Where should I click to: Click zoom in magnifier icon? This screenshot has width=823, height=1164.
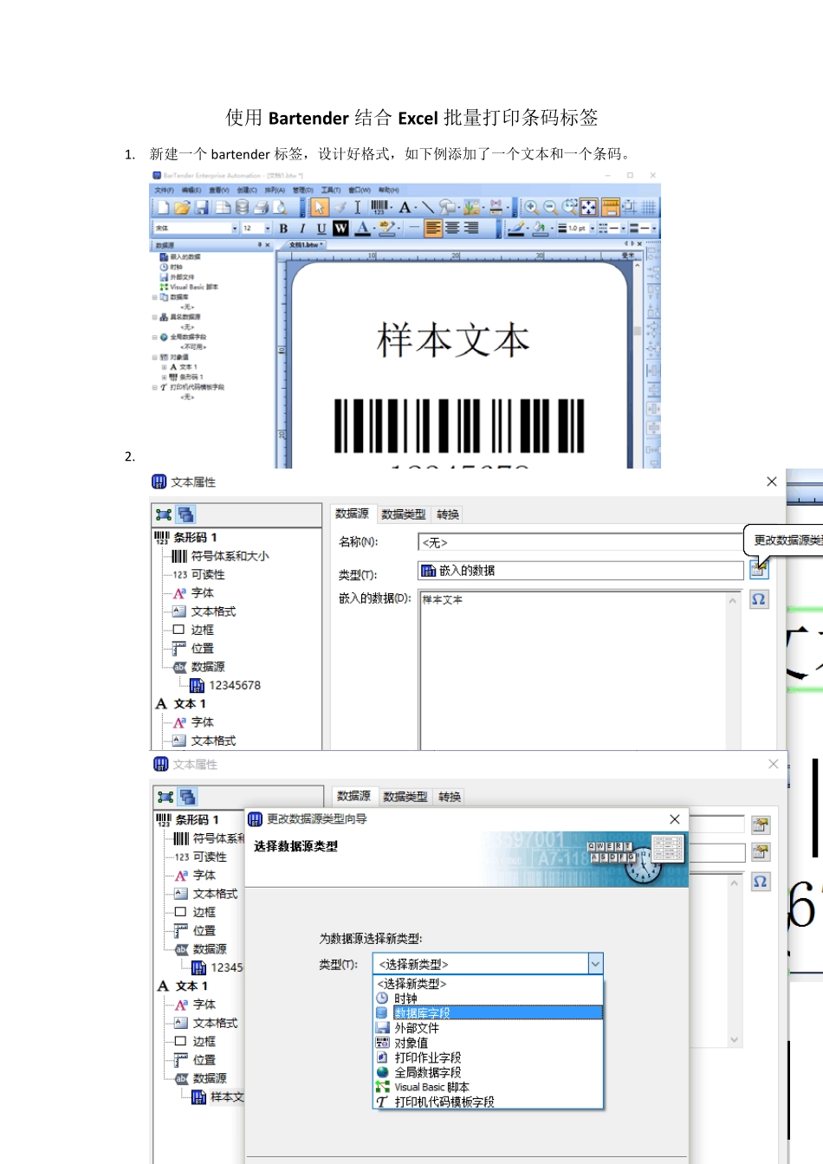(532, 207)
